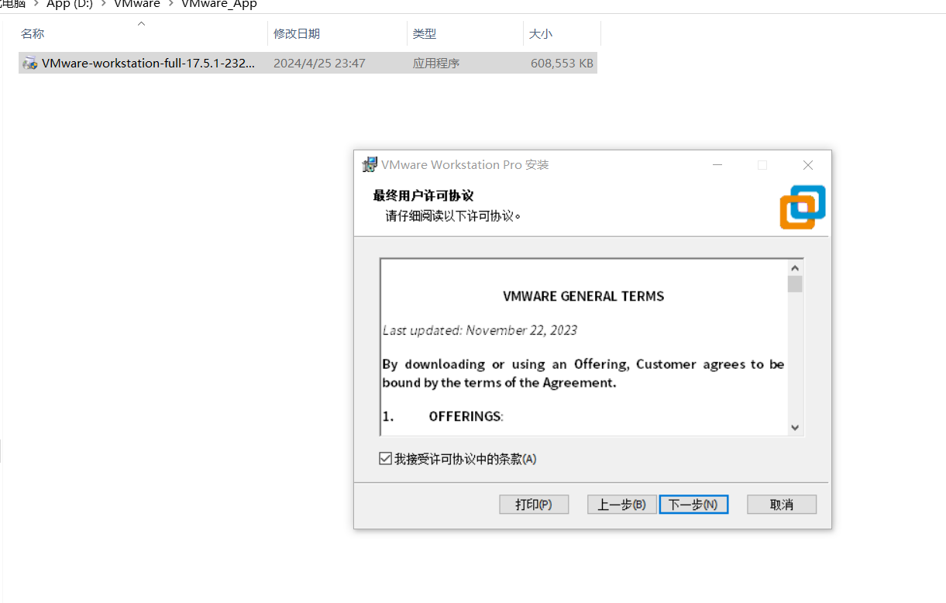
Task: Click the file type 应用程序
Action: tap(436, 63)
